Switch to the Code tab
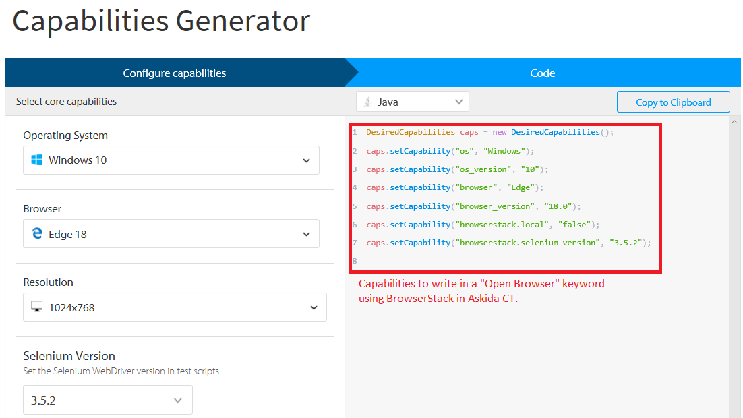Image resolution: width=743 pixels, height=418 pixels. [543, 73]
